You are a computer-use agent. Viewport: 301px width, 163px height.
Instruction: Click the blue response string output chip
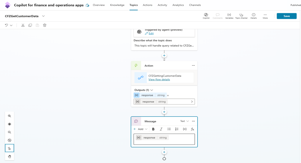pyautogui.click(x=150, y=95)
